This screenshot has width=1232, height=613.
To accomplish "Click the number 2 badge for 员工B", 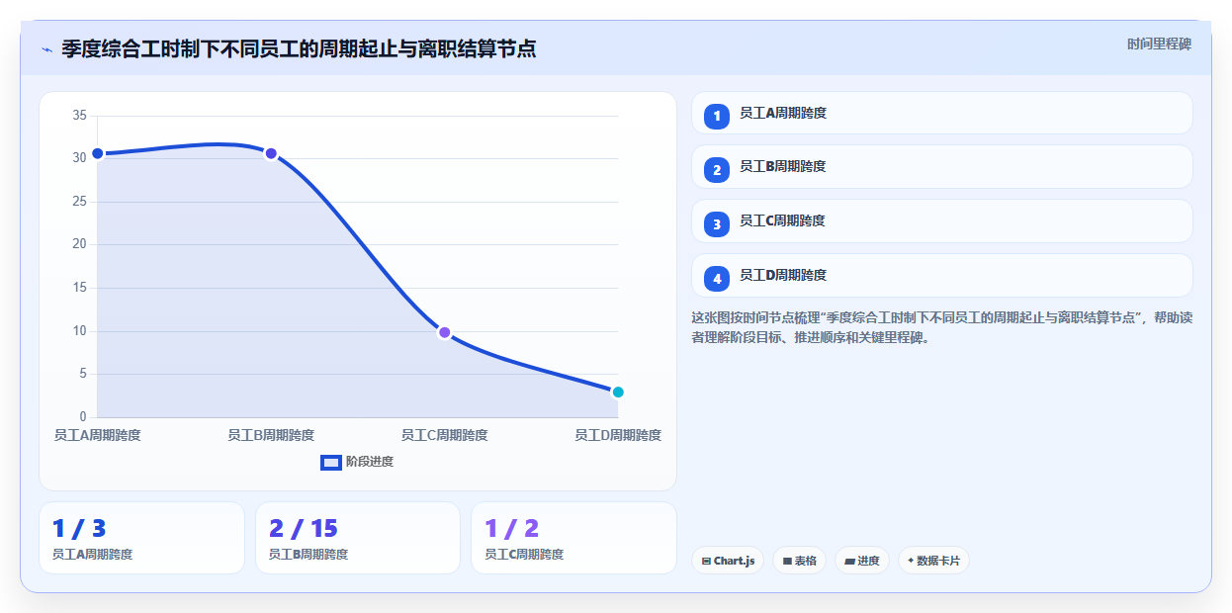I will (x=717, y=171).
